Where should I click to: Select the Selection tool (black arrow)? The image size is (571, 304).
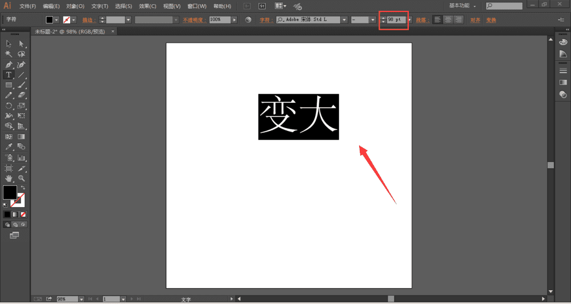pos(9,44)
